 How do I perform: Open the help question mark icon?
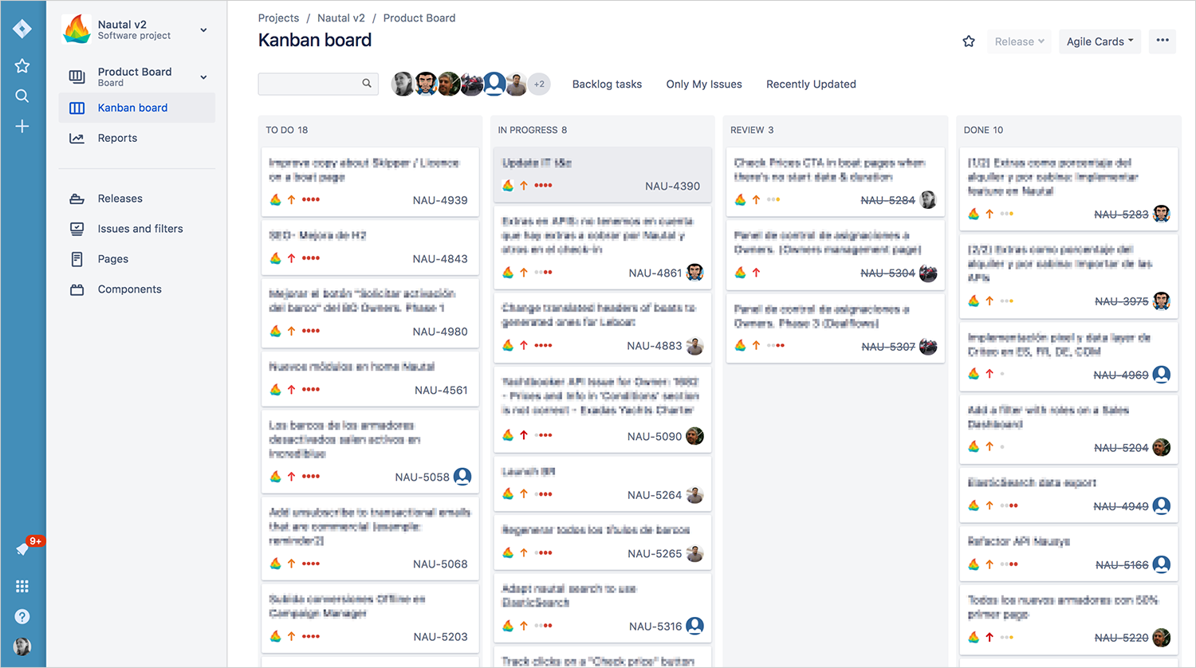(22, 616)
